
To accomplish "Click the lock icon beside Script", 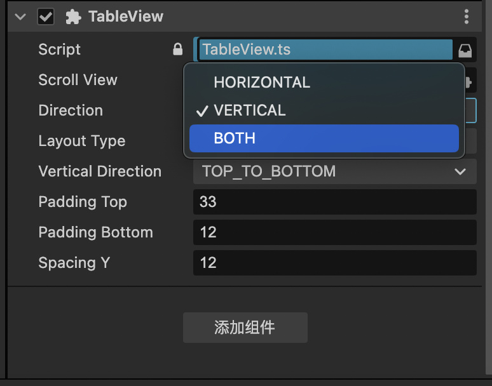I will [178, 50].
